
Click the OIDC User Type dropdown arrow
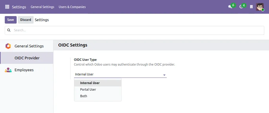[164, 75]
